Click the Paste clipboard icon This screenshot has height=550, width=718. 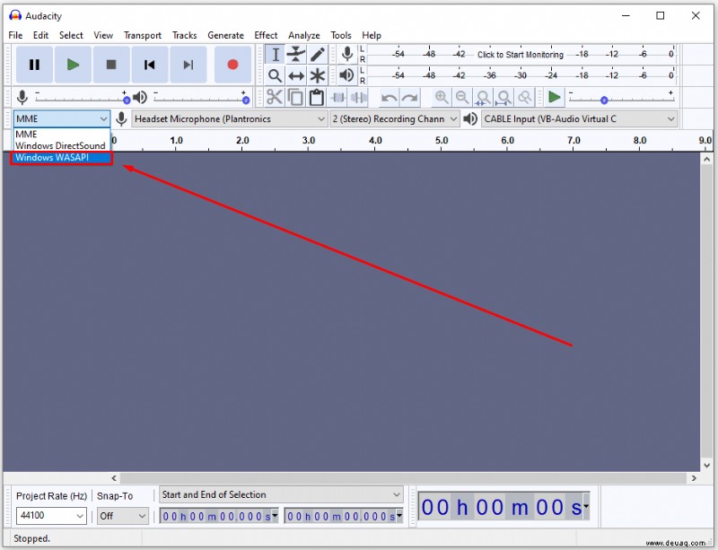pyautogui.click(x=317, y=97)
